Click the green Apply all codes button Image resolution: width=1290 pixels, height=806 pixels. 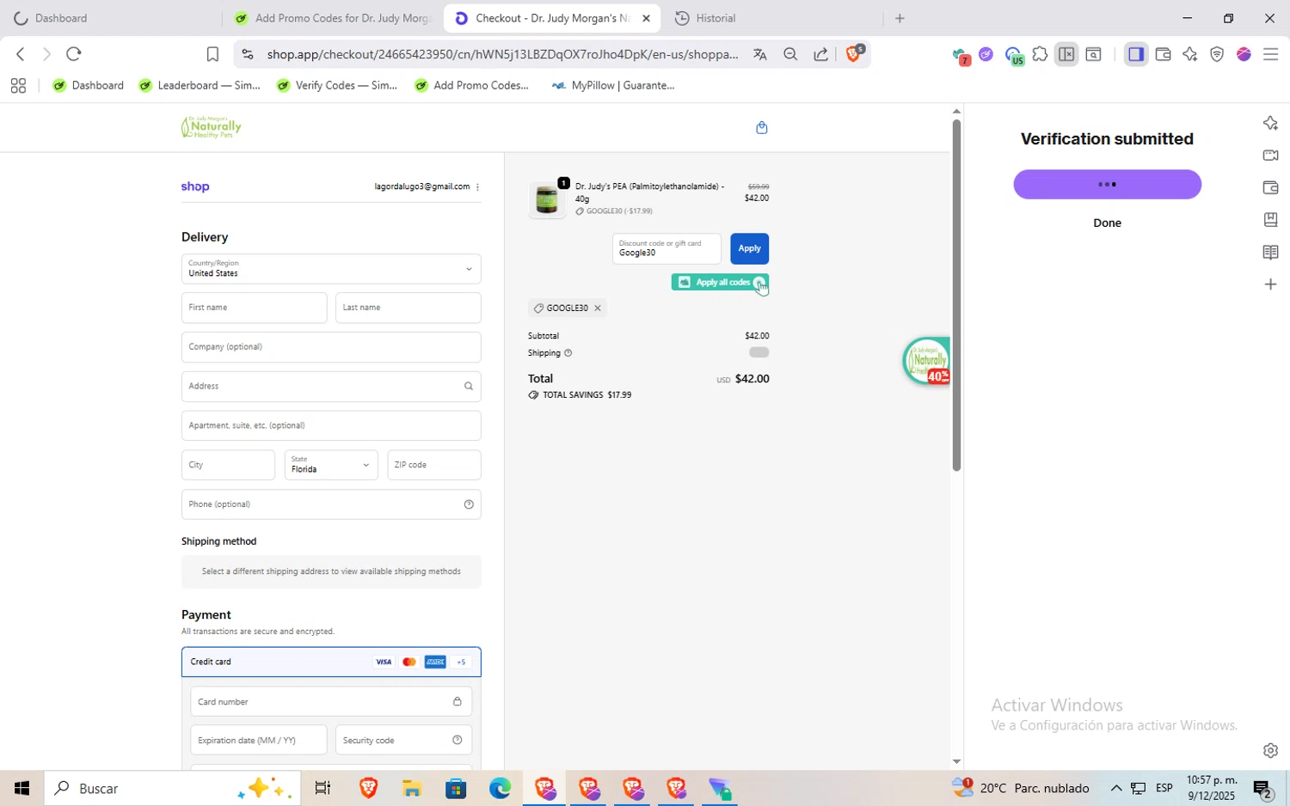[x=720, y=282]
